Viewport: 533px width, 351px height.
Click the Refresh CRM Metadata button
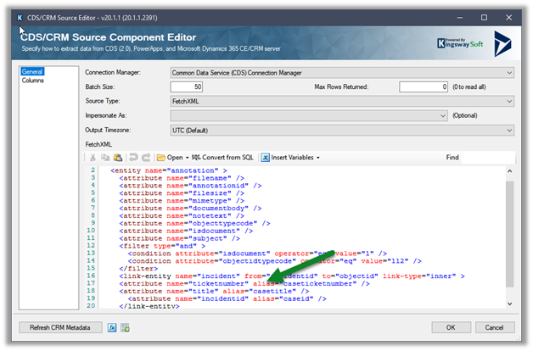tap(60, 327)
